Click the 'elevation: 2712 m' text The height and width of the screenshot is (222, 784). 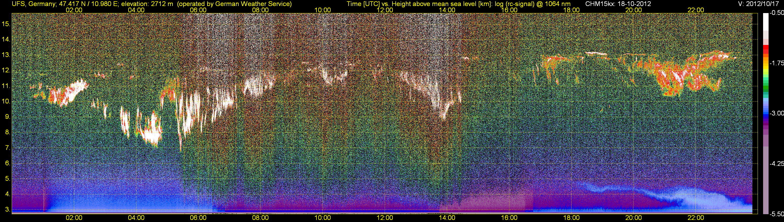pos(147,4)
